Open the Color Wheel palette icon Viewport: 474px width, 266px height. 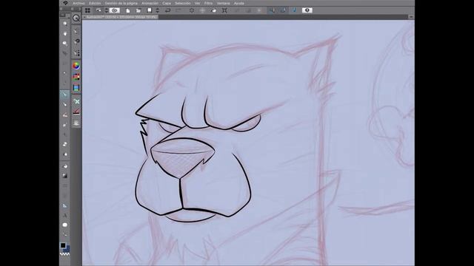tap(76, 66)
